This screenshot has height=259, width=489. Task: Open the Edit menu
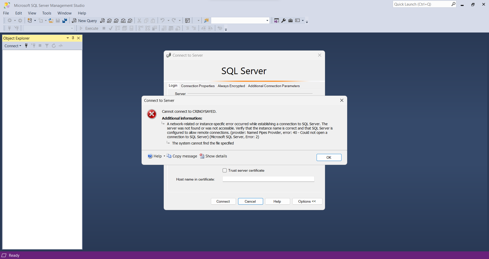pos(19,13)
